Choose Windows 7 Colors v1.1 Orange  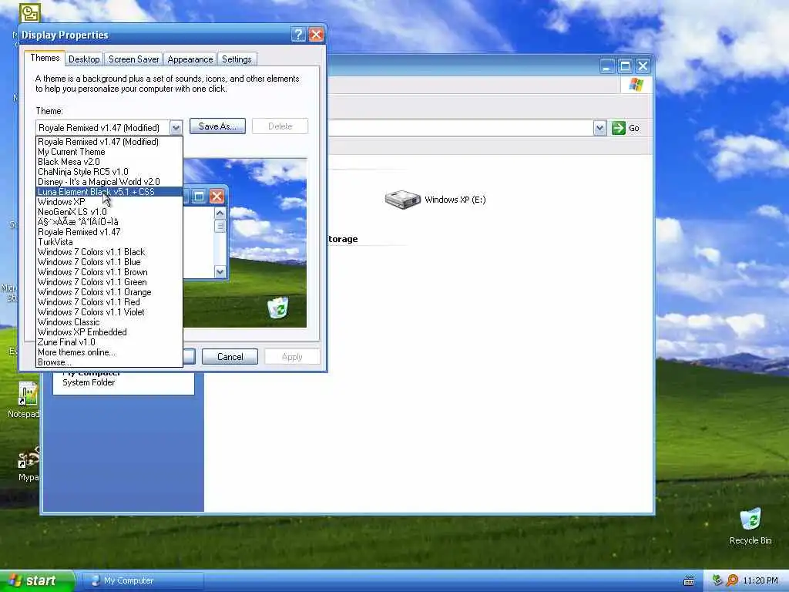109,292
